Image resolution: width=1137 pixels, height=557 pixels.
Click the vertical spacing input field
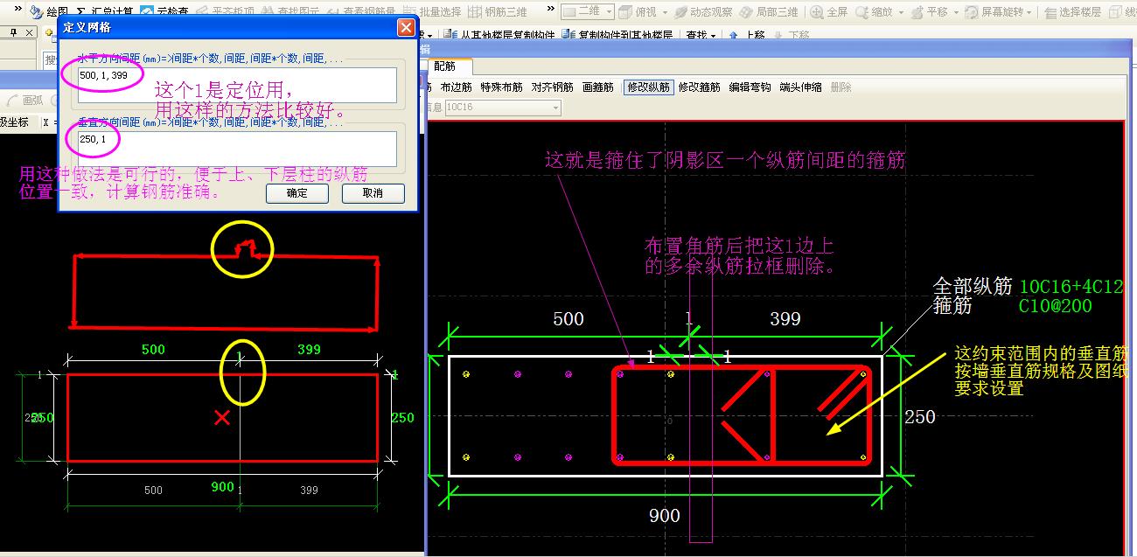pyautogui.click(x=236, y=149)
